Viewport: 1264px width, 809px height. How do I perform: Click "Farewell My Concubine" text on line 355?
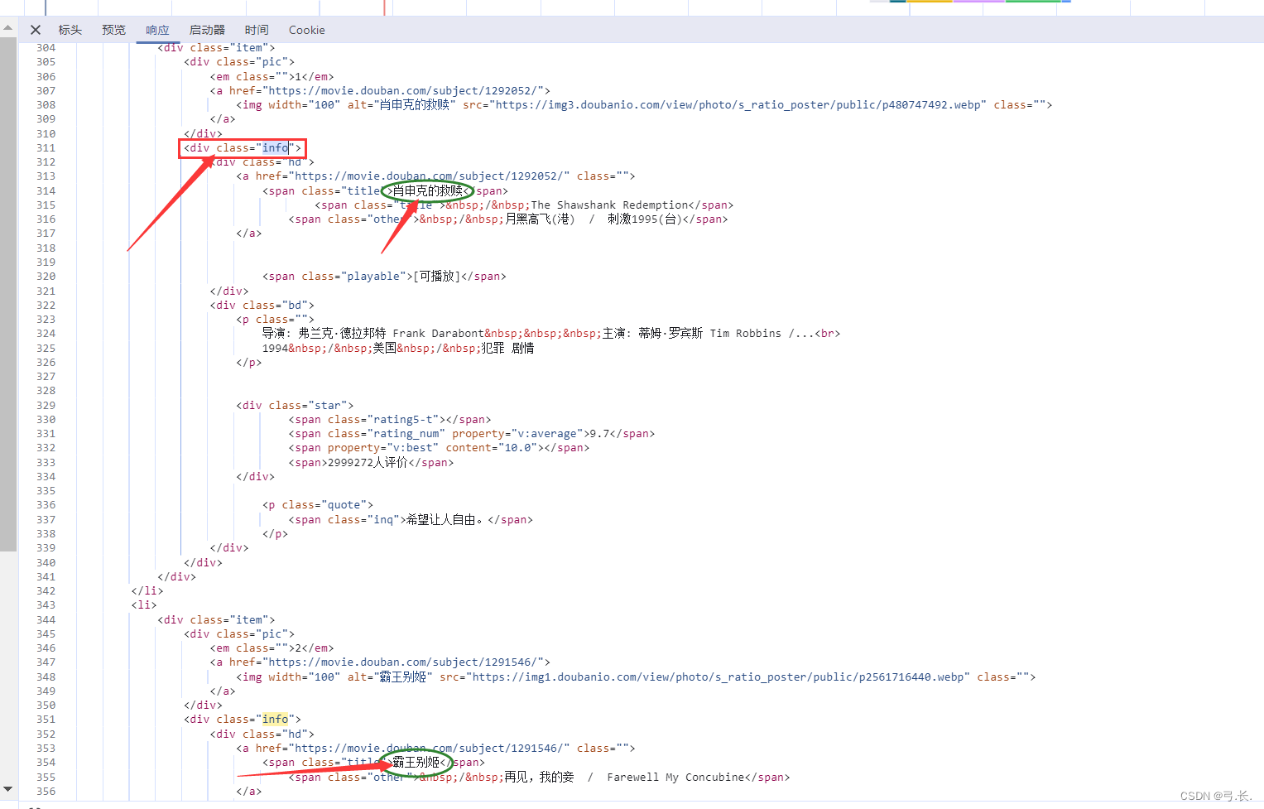675,778
